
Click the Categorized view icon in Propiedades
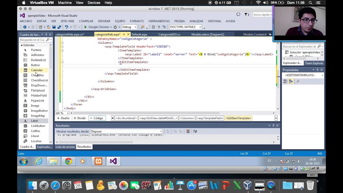(x=285, y=81)
